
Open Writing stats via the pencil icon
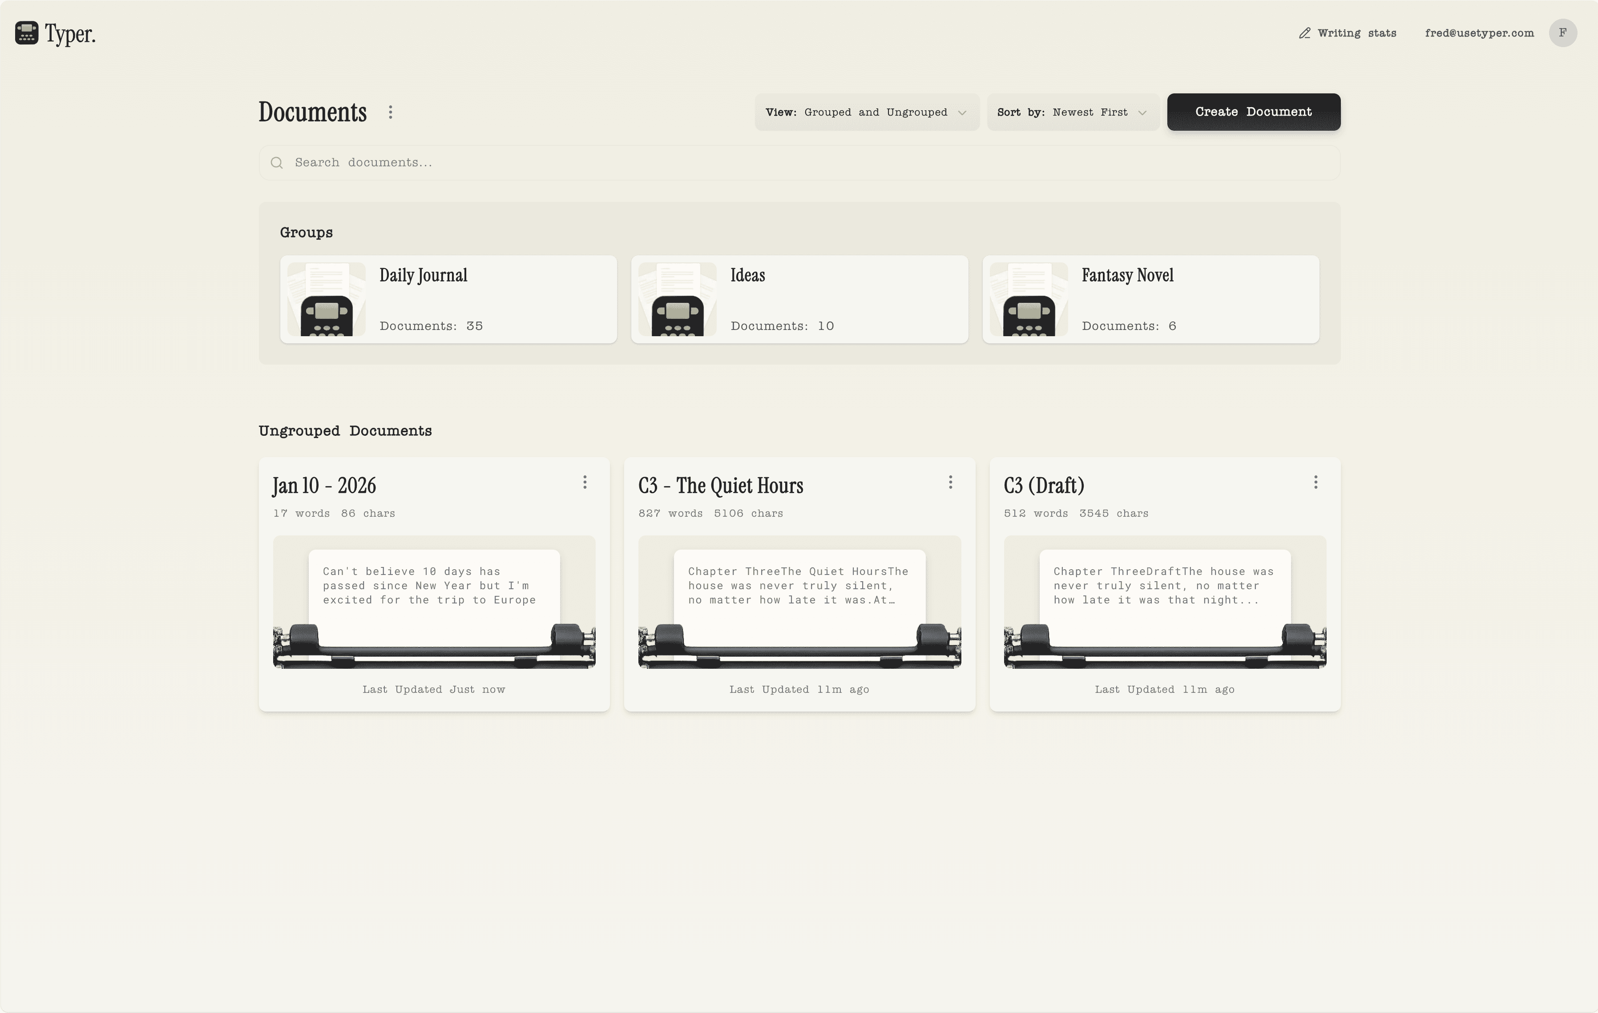click(1306, 32)
